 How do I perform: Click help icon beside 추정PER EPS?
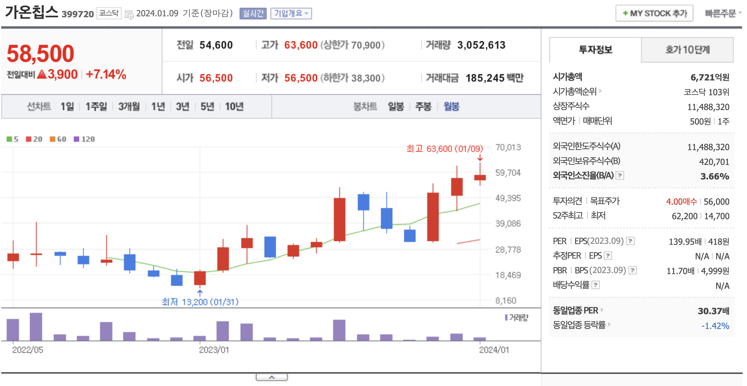[x=608, y=256]
